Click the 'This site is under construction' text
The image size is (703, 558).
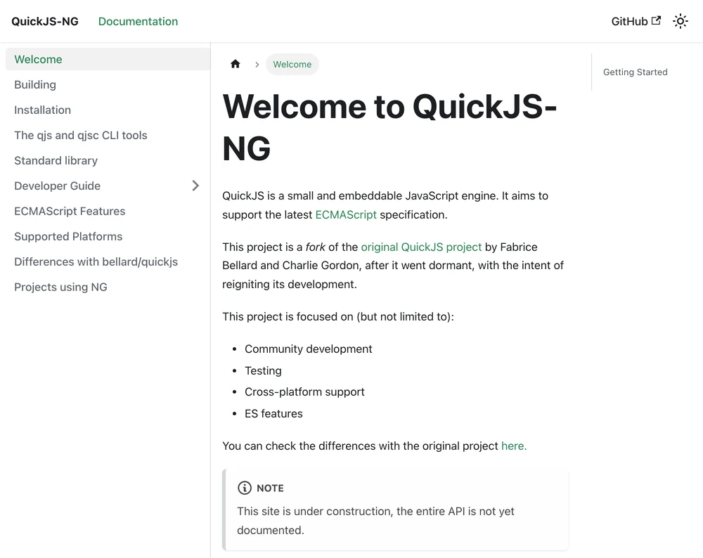pos(375,520)
